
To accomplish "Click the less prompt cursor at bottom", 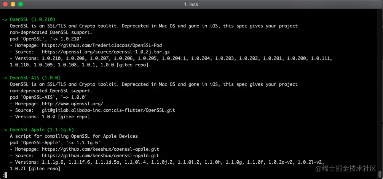I will 6,175.
